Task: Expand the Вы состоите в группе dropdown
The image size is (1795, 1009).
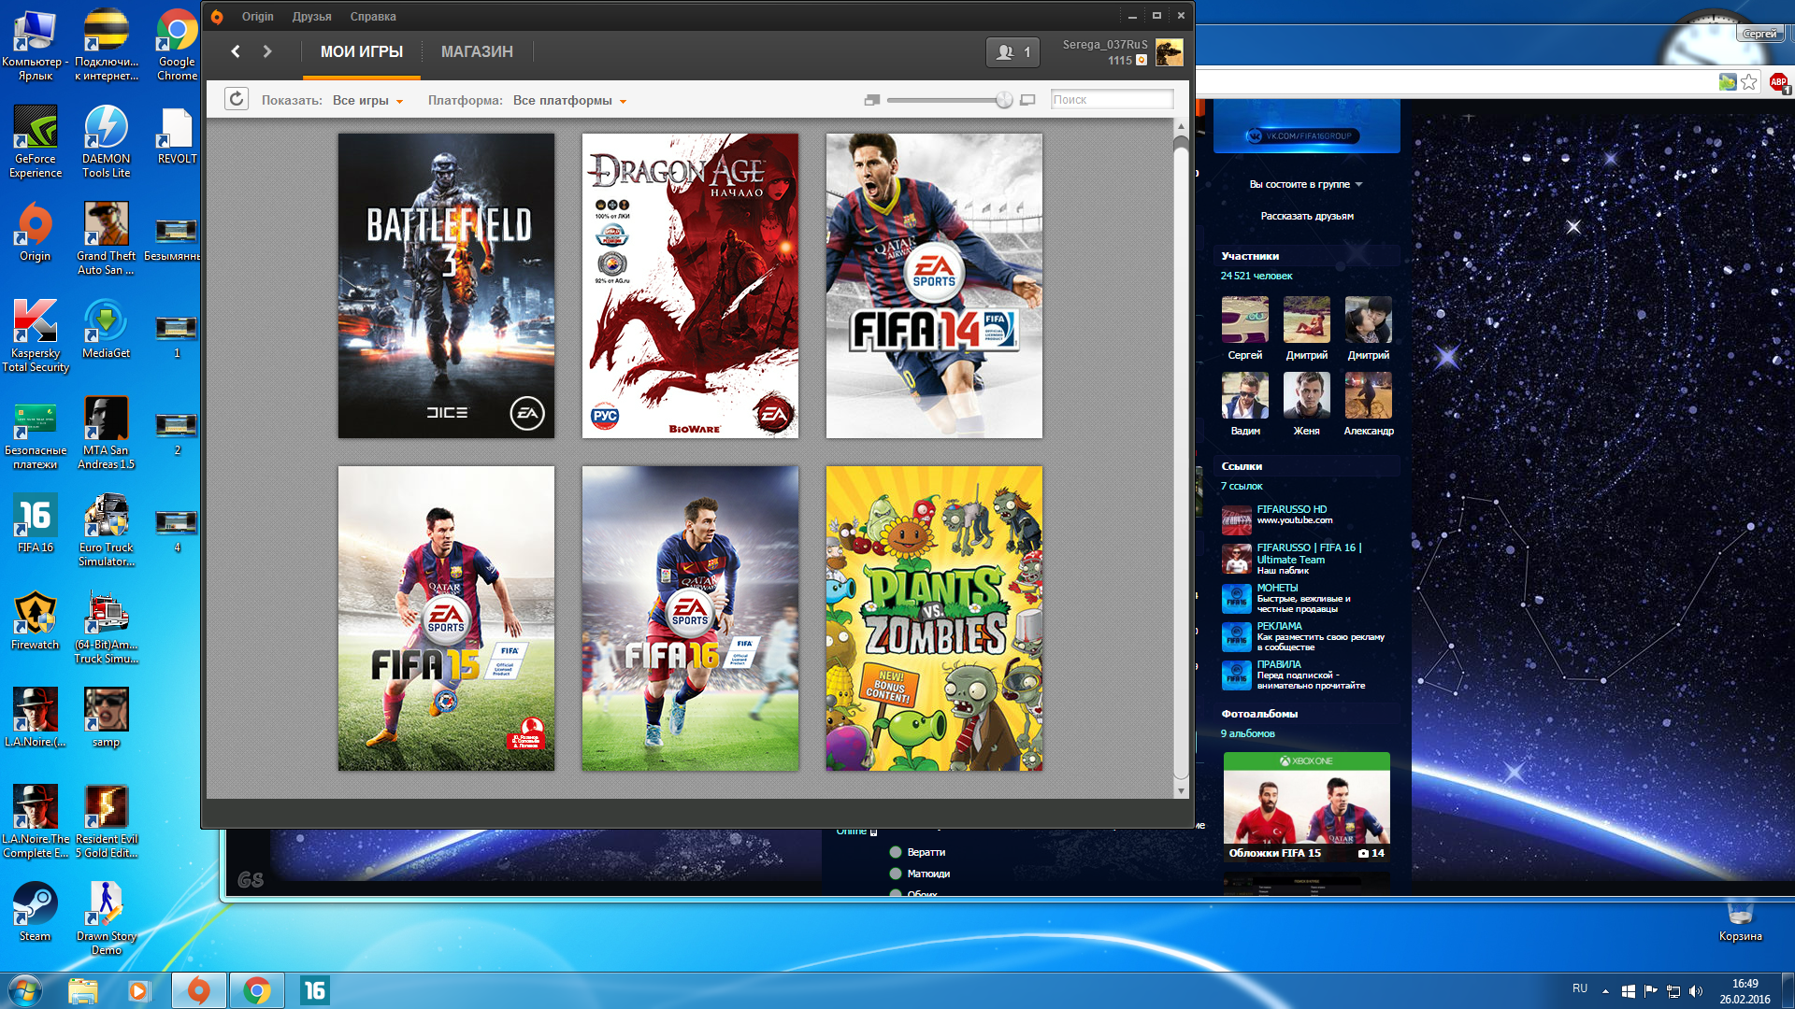Action: (1306, 184)
